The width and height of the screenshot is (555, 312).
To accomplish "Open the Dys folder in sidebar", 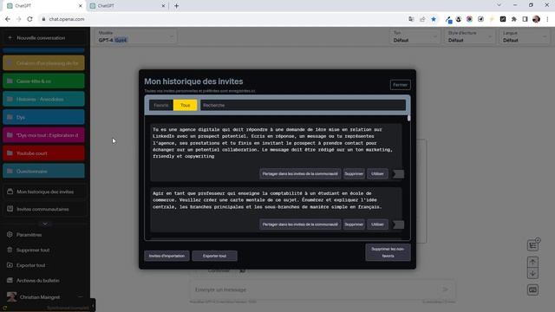I will pos(43,117).
